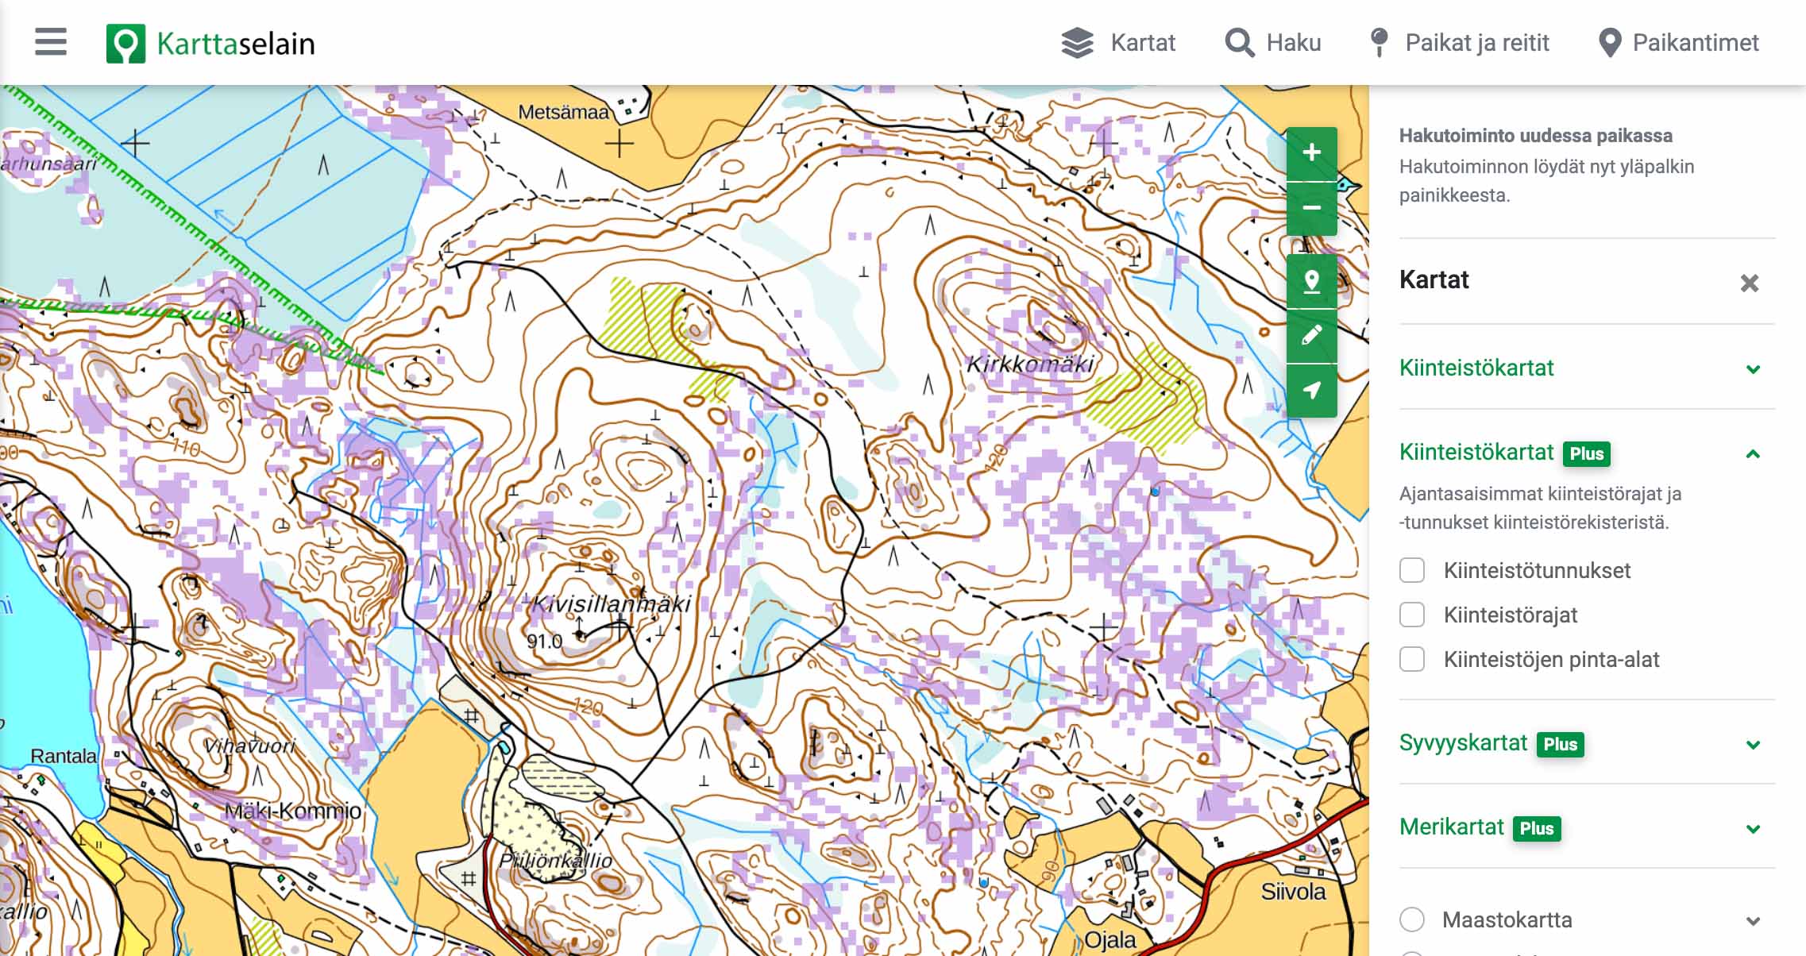Select the pencil drawing tool
Viewport: 1806px width, 956px height.
1312,336
